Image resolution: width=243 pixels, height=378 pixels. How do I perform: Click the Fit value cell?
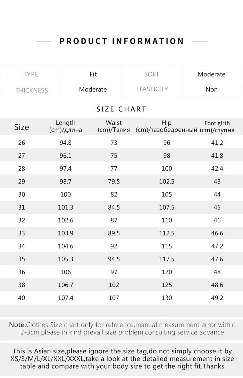93,74
